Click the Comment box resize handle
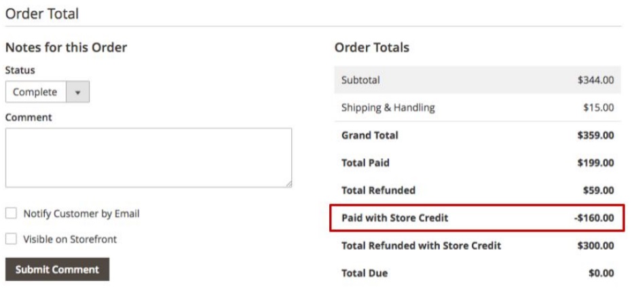 click(289, 183)
